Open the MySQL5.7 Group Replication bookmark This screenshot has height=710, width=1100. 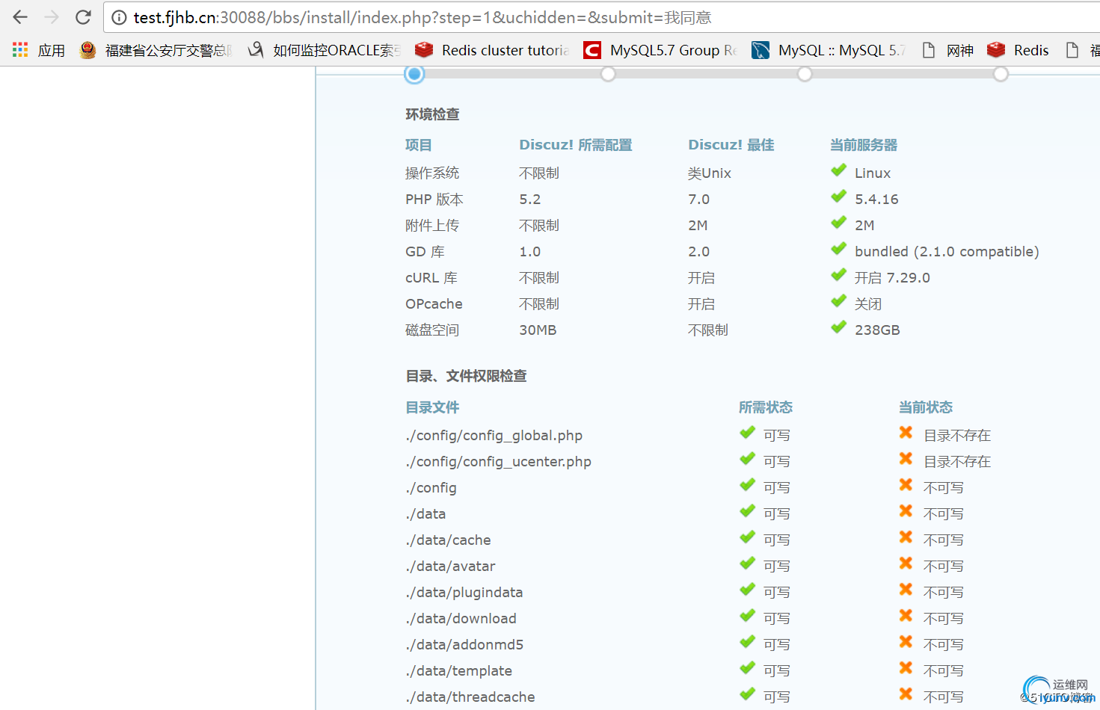[660, 50]
